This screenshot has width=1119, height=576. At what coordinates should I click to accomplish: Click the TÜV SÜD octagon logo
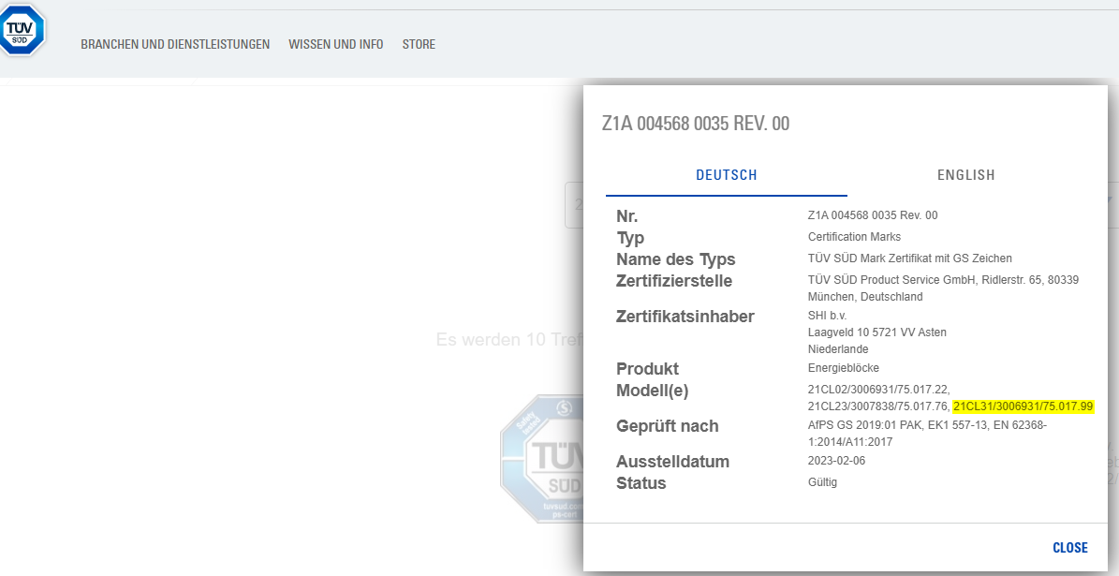point(21,30)
